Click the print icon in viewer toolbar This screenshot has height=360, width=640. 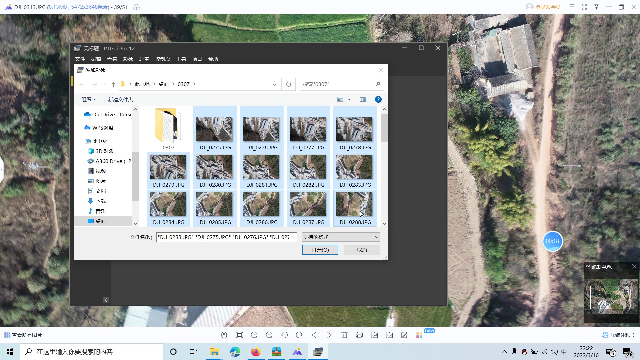pyautogui.click(x=359, y=335)
